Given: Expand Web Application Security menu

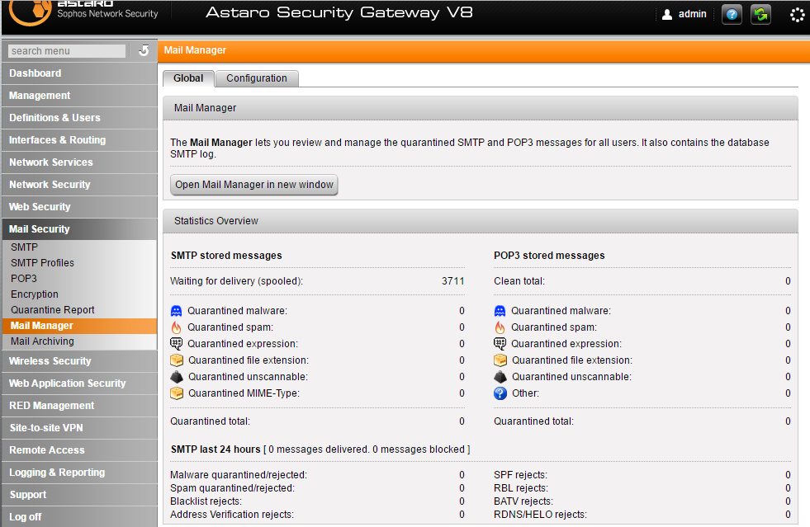Looking at the screenshot, I should (x=79, y=383).
